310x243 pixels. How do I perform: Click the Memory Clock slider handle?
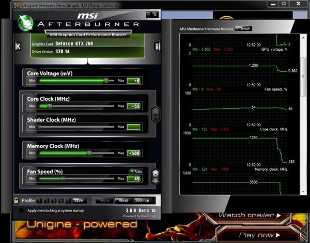click(89, 153)
